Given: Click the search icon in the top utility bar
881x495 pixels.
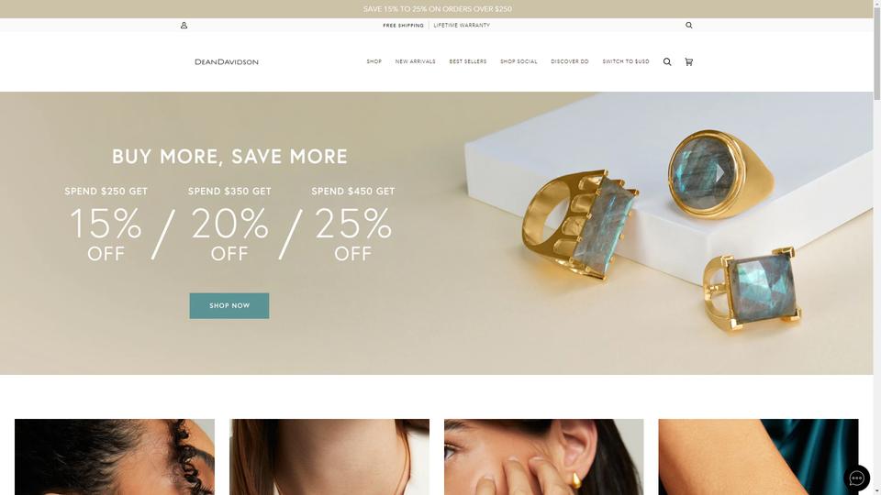Looking at the screenshot, I should (x=689, y=26).
